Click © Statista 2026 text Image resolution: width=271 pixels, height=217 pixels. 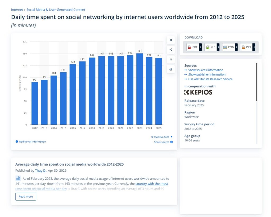pyautogui.click(x=160, y=137)
